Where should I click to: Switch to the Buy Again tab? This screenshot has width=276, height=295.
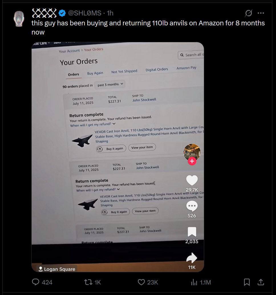(95, 73)
